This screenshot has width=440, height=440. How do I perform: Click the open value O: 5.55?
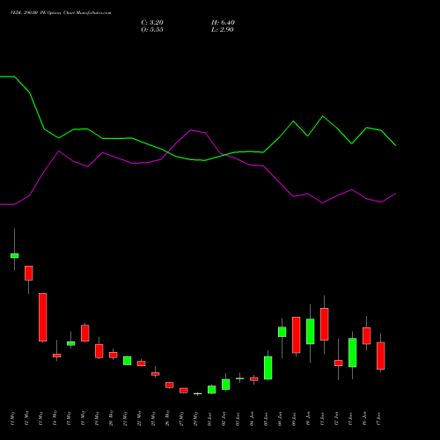152,30
